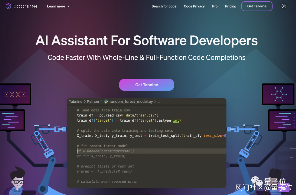Select Tabnine in the breadcrumb path

tap(76, 101)
